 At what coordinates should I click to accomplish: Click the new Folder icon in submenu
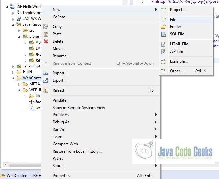pos(163,27)
